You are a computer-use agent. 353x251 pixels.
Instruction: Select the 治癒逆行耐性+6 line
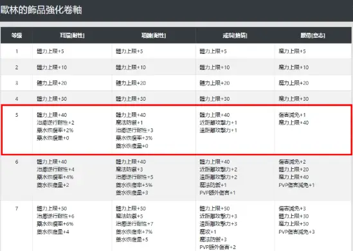55,216
